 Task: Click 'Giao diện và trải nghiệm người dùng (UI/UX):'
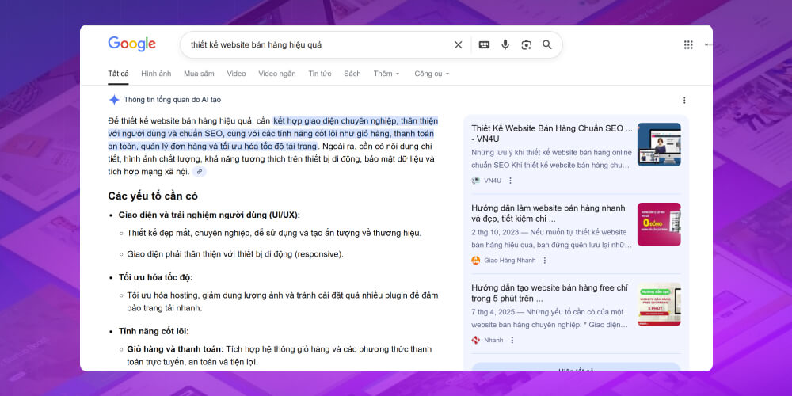[209, 215]
